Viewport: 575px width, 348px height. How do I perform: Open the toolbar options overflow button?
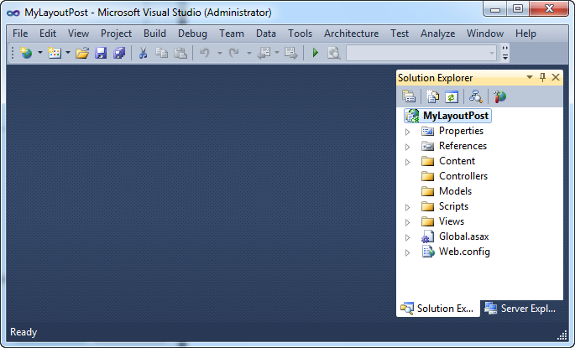(505, 53)
